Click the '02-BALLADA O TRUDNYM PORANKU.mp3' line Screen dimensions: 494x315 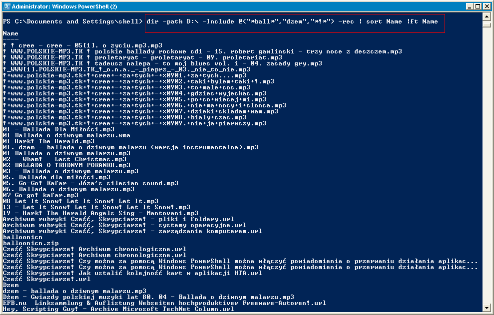66,165
